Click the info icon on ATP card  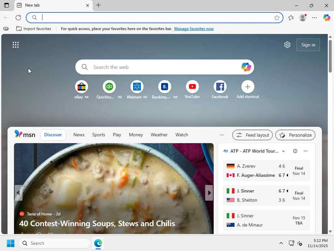(295, 151)
